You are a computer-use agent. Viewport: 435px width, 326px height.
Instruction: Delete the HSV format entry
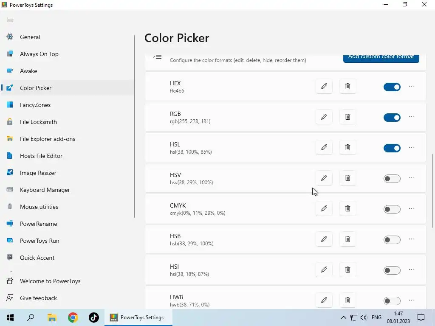[x=347, y=178]
